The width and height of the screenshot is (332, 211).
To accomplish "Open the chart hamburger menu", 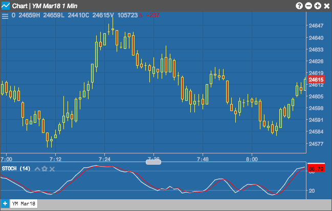I will tap(5, 16).
